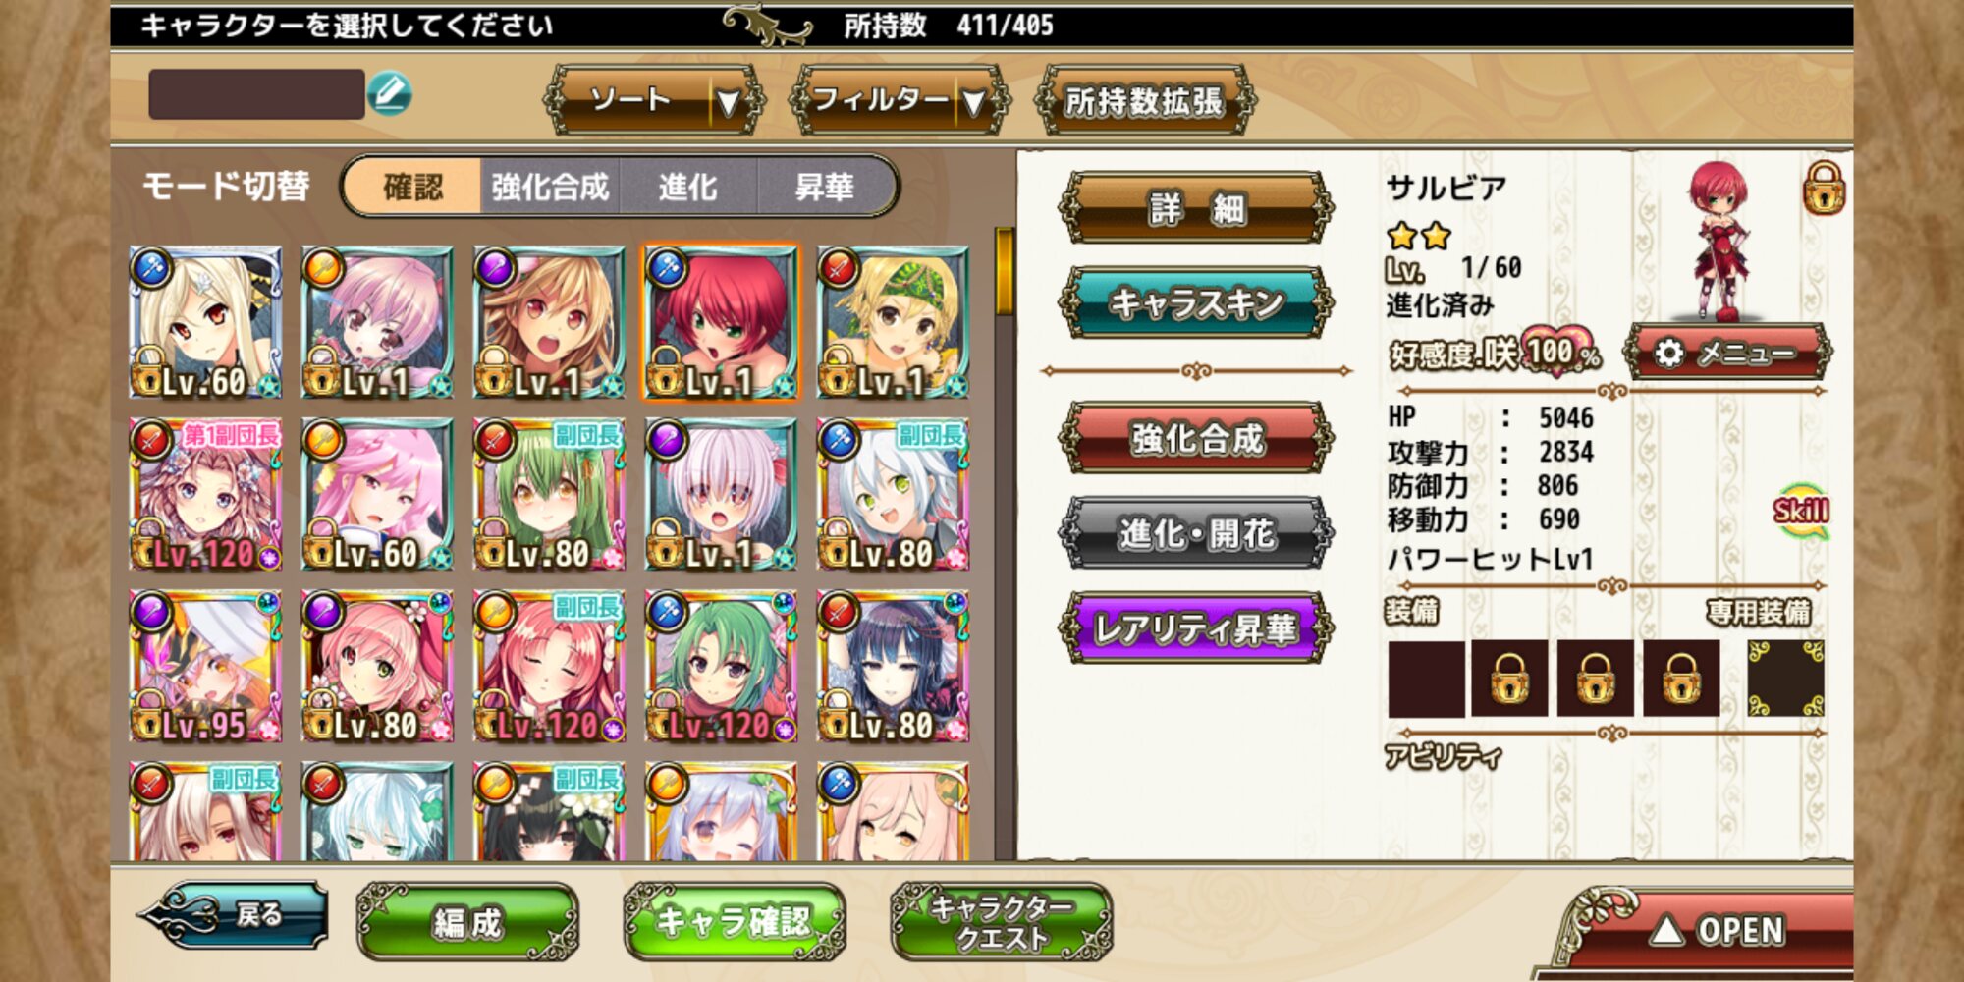
Task: Open the yellow Skill bubble icon
Action: click(1801, 510)
